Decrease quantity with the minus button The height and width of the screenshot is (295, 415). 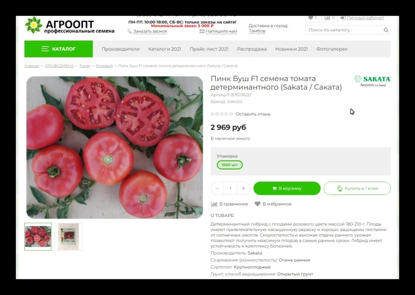[x=218, y=189]
